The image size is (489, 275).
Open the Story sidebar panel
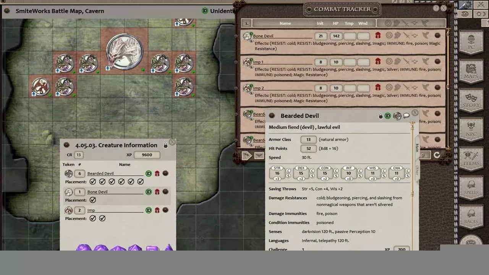(471, 100)
